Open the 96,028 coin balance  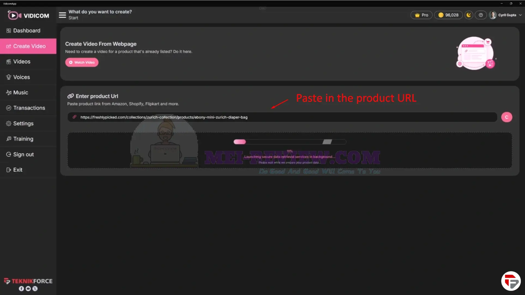click(448, 15)
